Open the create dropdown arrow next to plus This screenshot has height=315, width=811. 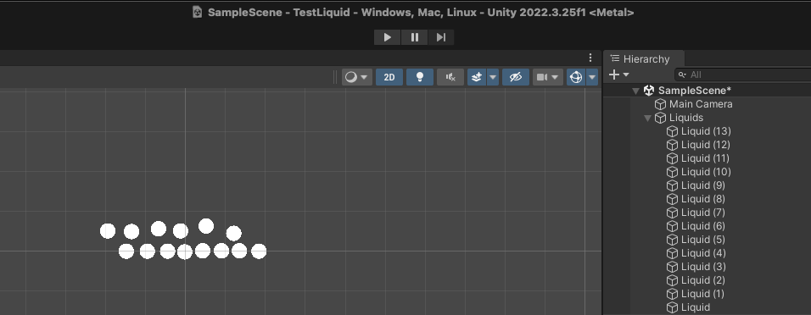click(x=626, y=75)
